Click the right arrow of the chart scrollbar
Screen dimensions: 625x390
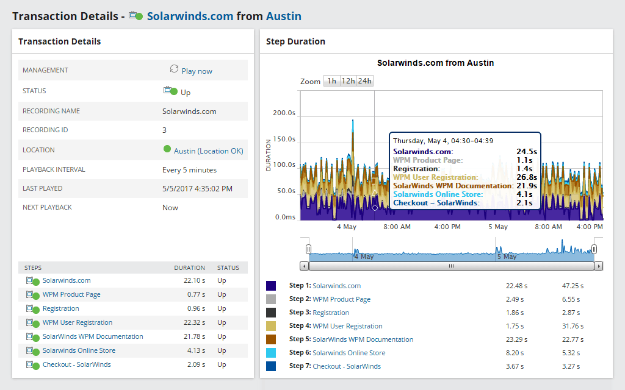coord(598,266)
